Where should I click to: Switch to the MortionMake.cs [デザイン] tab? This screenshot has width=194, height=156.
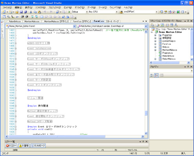[56, 21]
